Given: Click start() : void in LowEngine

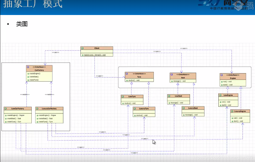Looking at the screenshot, I should [226, 105].
